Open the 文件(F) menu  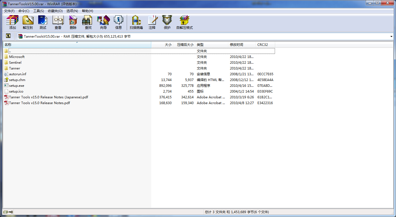pos(9,11)
